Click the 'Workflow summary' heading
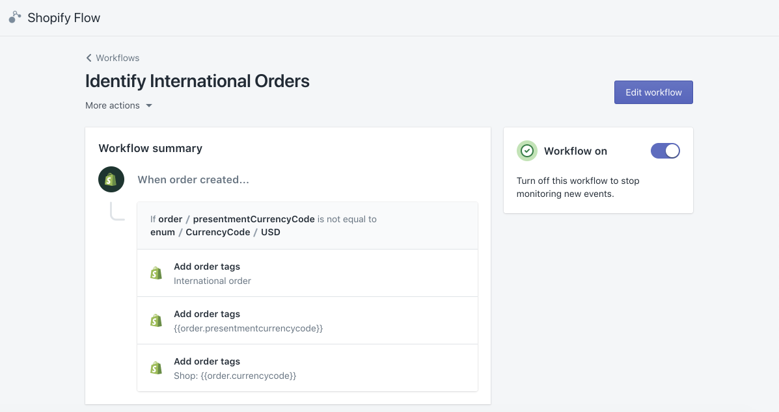The width and height of the screenshot is (779, 412). (150, 148)
